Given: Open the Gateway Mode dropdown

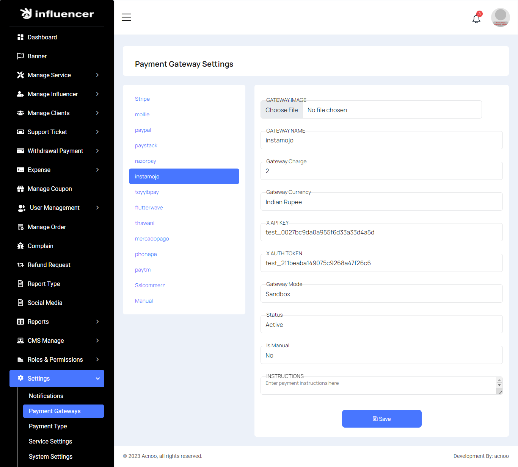Looking at the screenshot, I should [381, 294].
